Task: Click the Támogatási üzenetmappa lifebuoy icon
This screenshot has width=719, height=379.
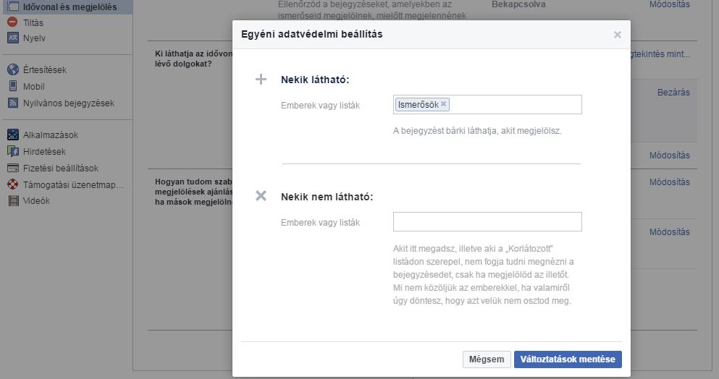Action: coord(12,184)
